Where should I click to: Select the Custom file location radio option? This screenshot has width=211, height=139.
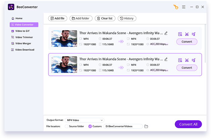(x=90, y=126)
